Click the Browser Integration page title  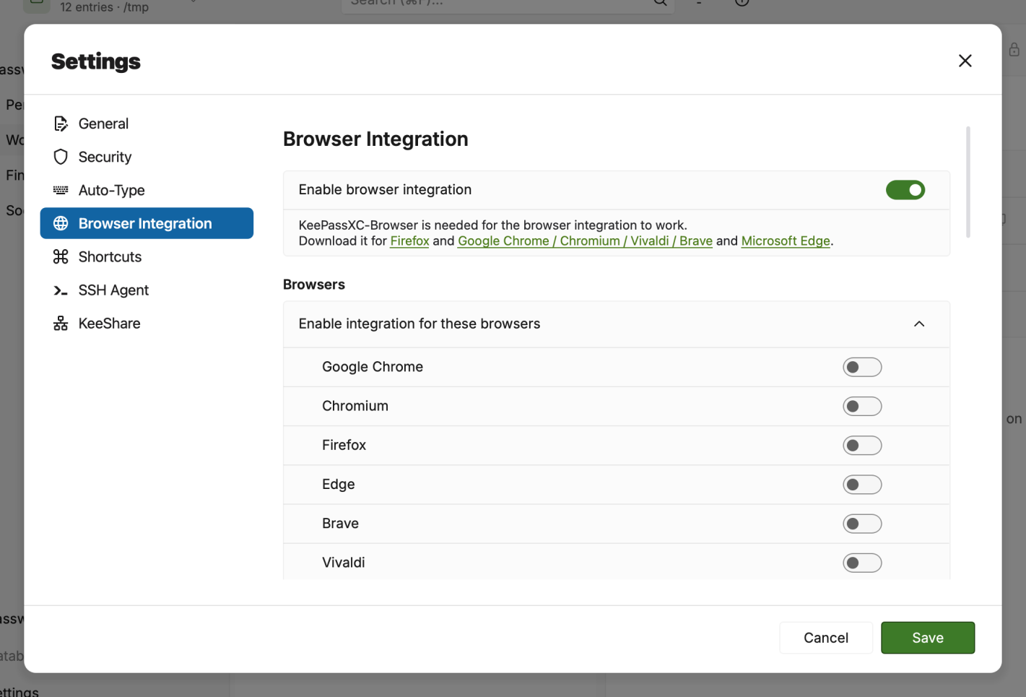click(x=375, y=139)
